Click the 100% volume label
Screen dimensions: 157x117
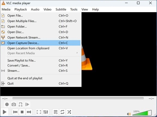(x=136, y=111)
